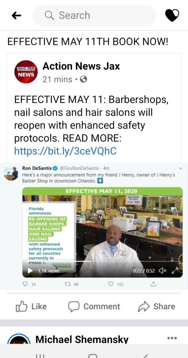Image resolution: width=188 pixels, height=358 pixels.
Task: Click the video progress bar
Action: click(x=102, y=261)
